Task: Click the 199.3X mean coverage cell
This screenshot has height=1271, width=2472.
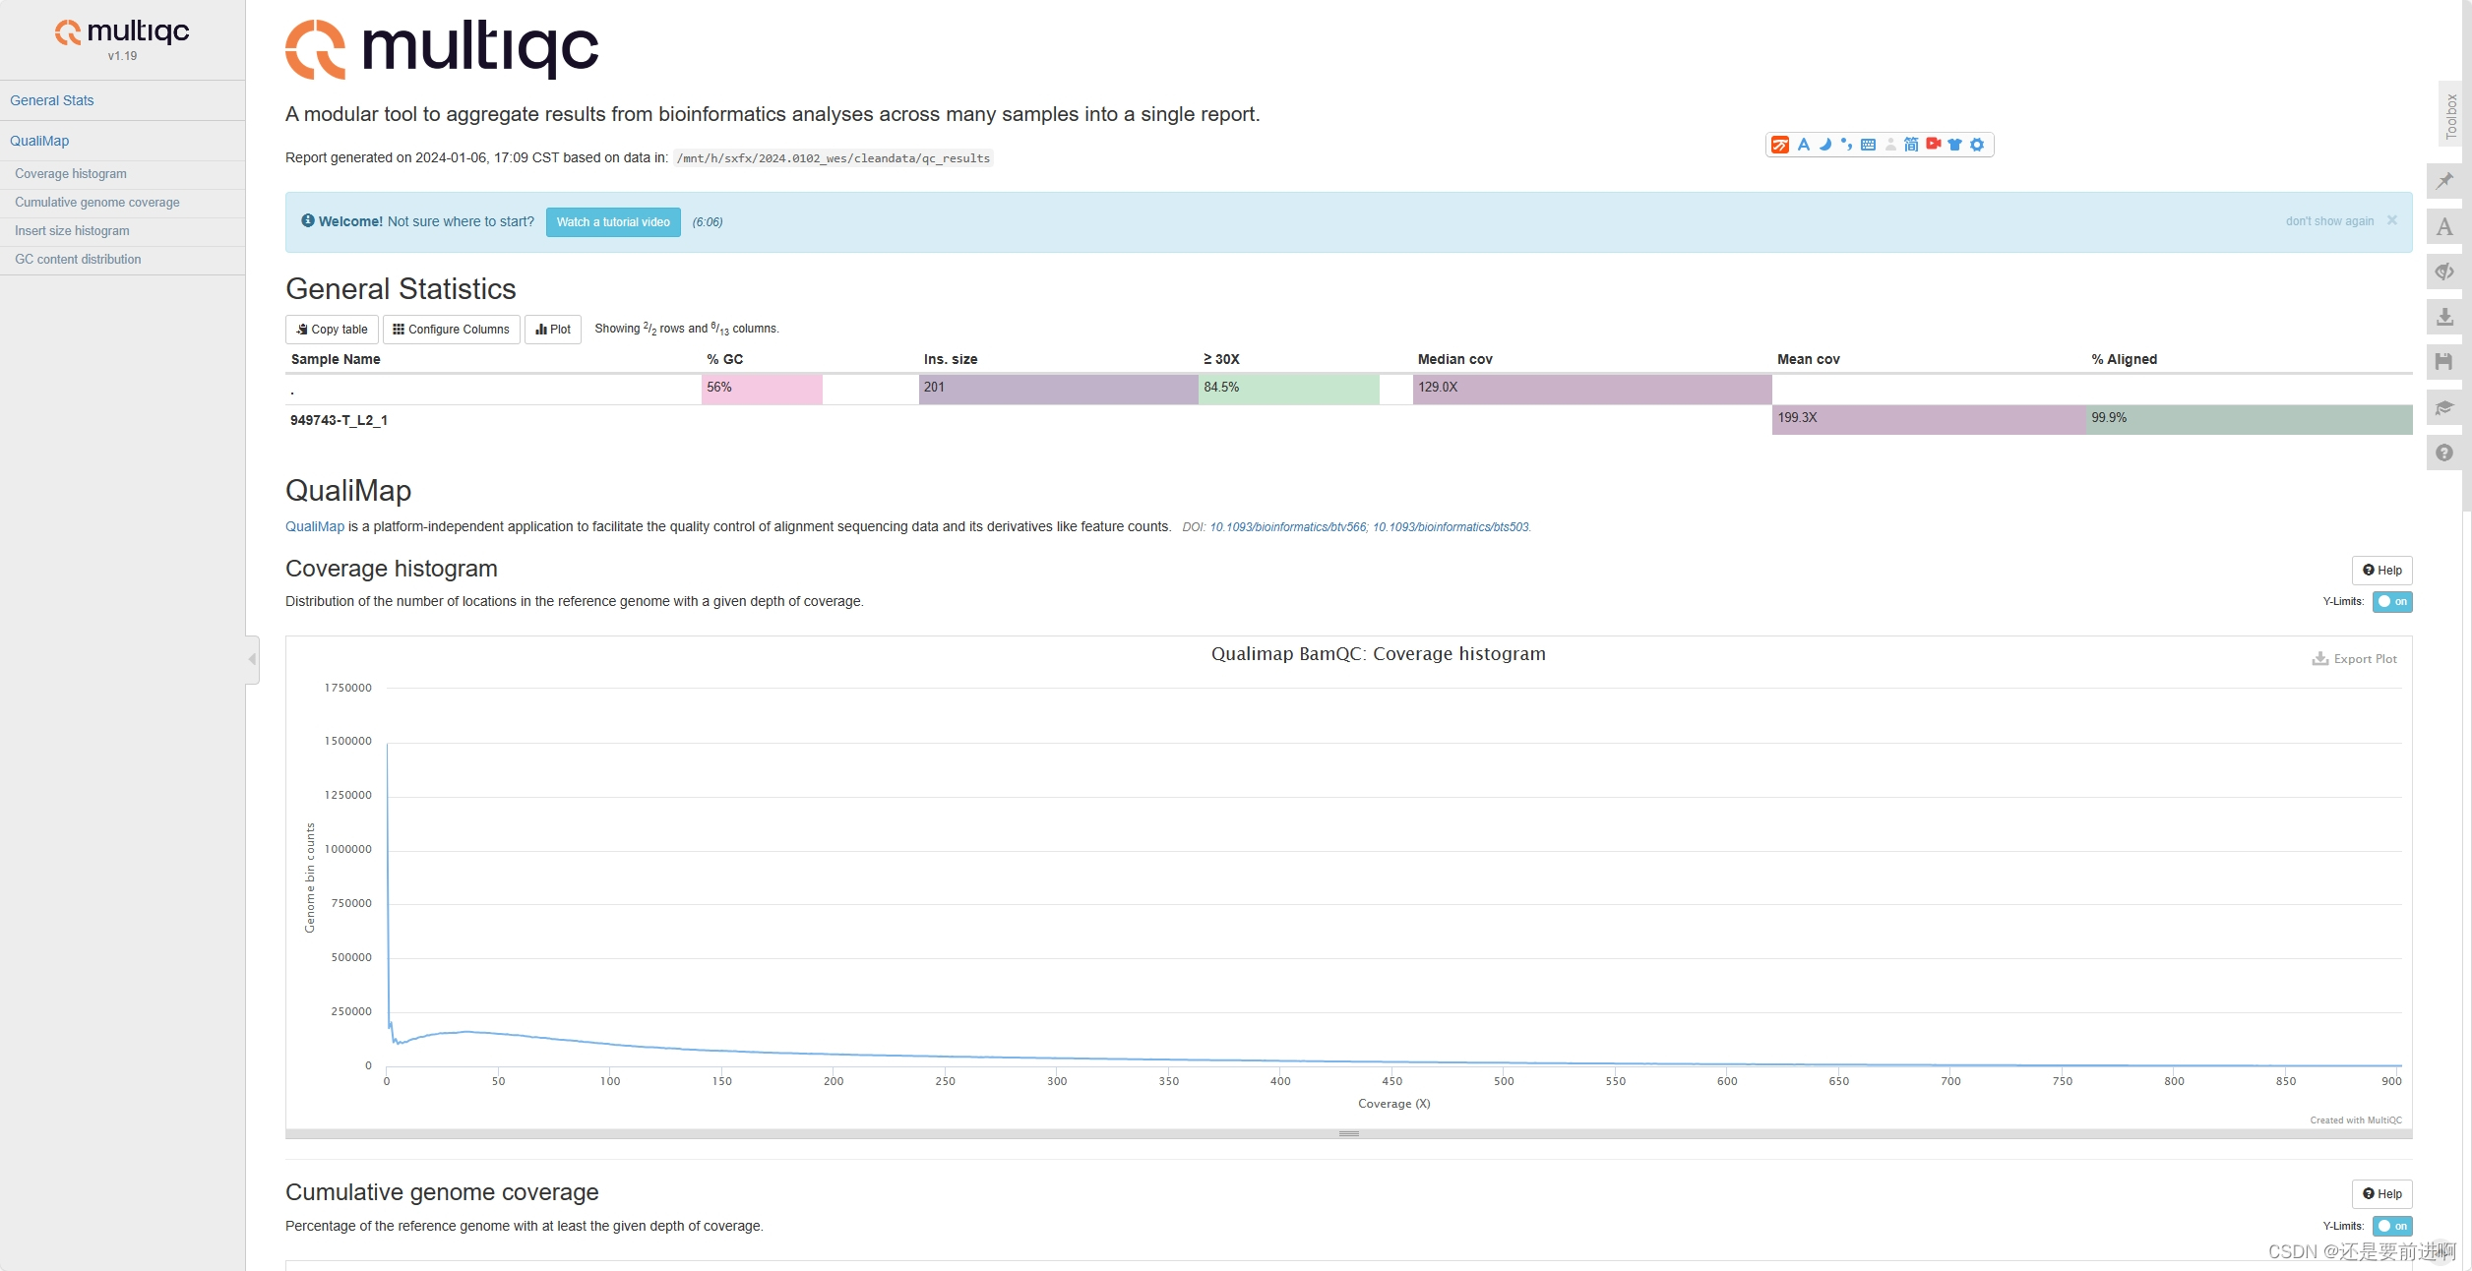Action: [x=1929, y=419]
